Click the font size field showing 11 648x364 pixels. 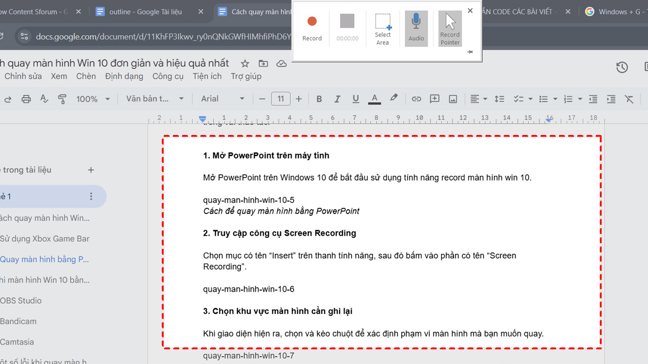pyautogui.click(x=281, y=99)
